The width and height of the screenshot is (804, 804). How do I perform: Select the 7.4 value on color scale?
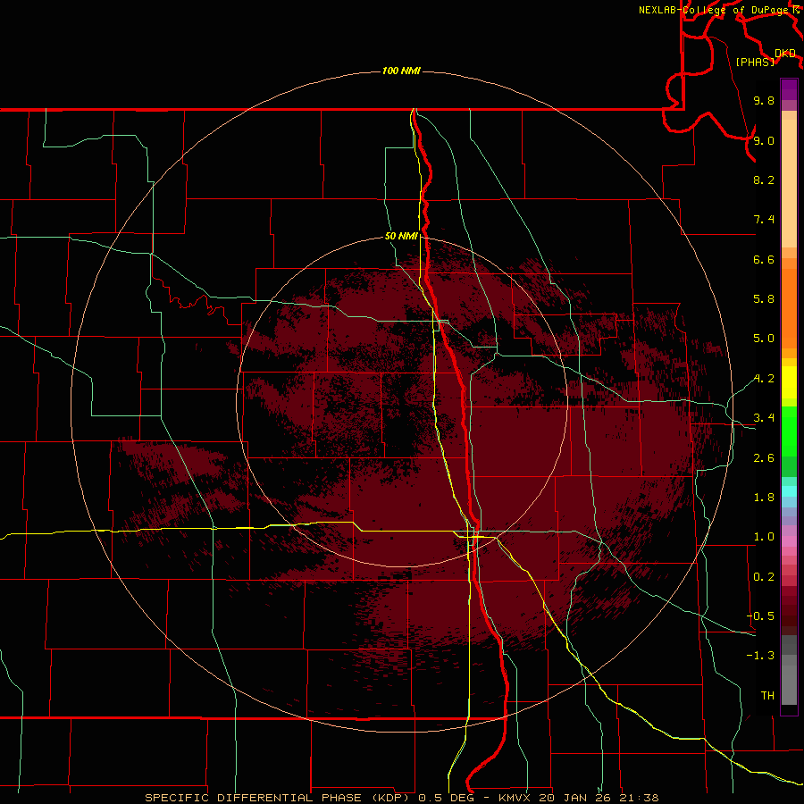coord(764,220)
